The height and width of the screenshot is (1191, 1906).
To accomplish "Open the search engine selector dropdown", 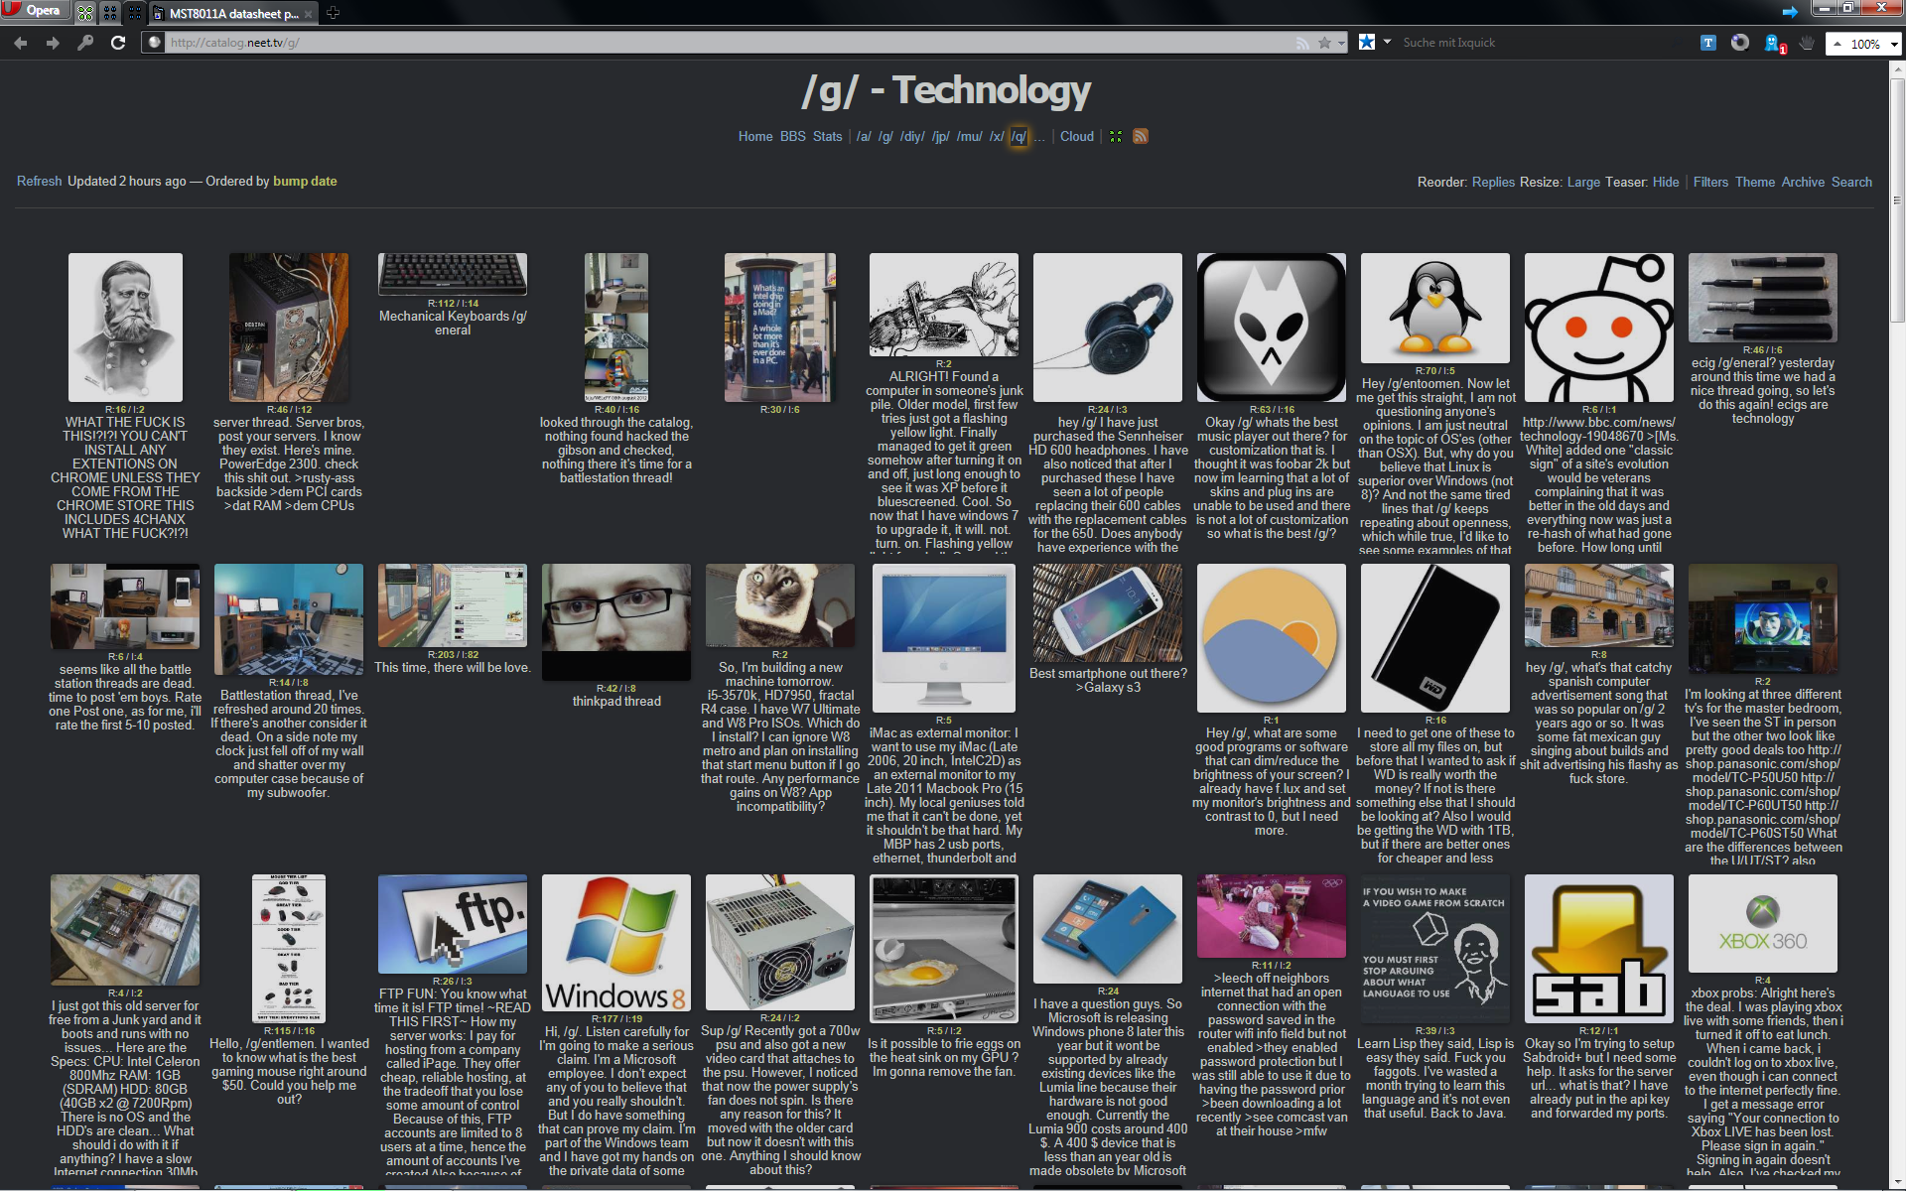I will 1387,42.
